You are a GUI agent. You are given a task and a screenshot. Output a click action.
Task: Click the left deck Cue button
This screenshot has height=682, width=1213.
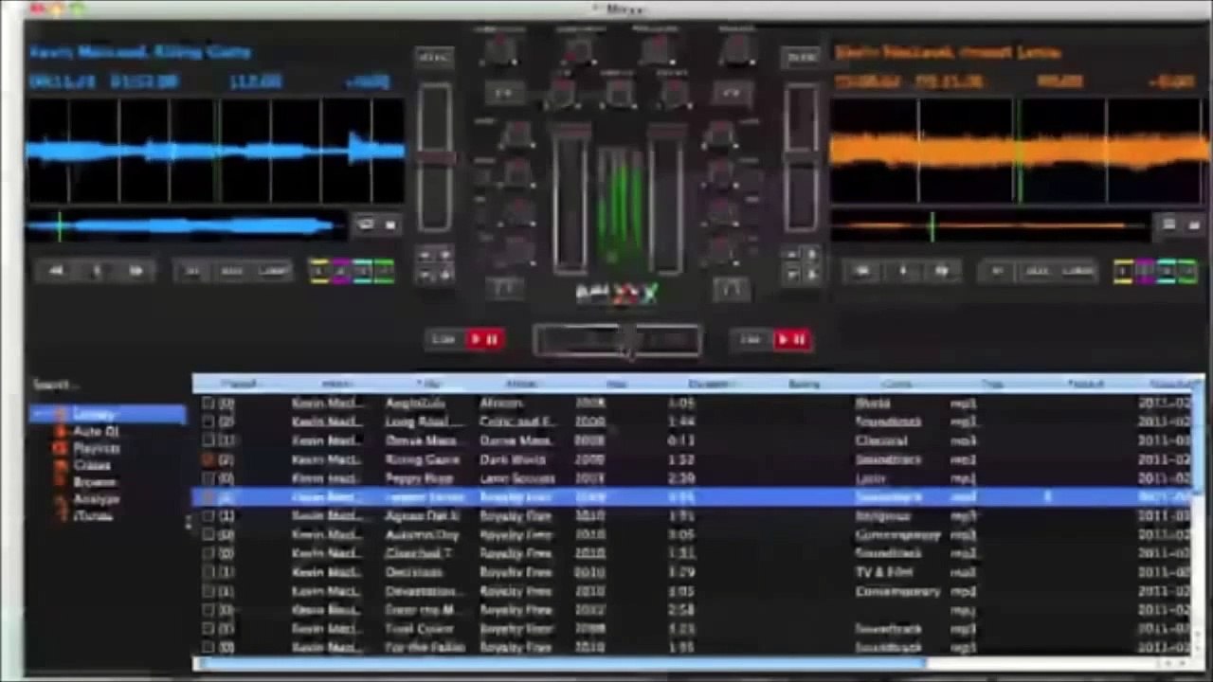click(444, 339)
